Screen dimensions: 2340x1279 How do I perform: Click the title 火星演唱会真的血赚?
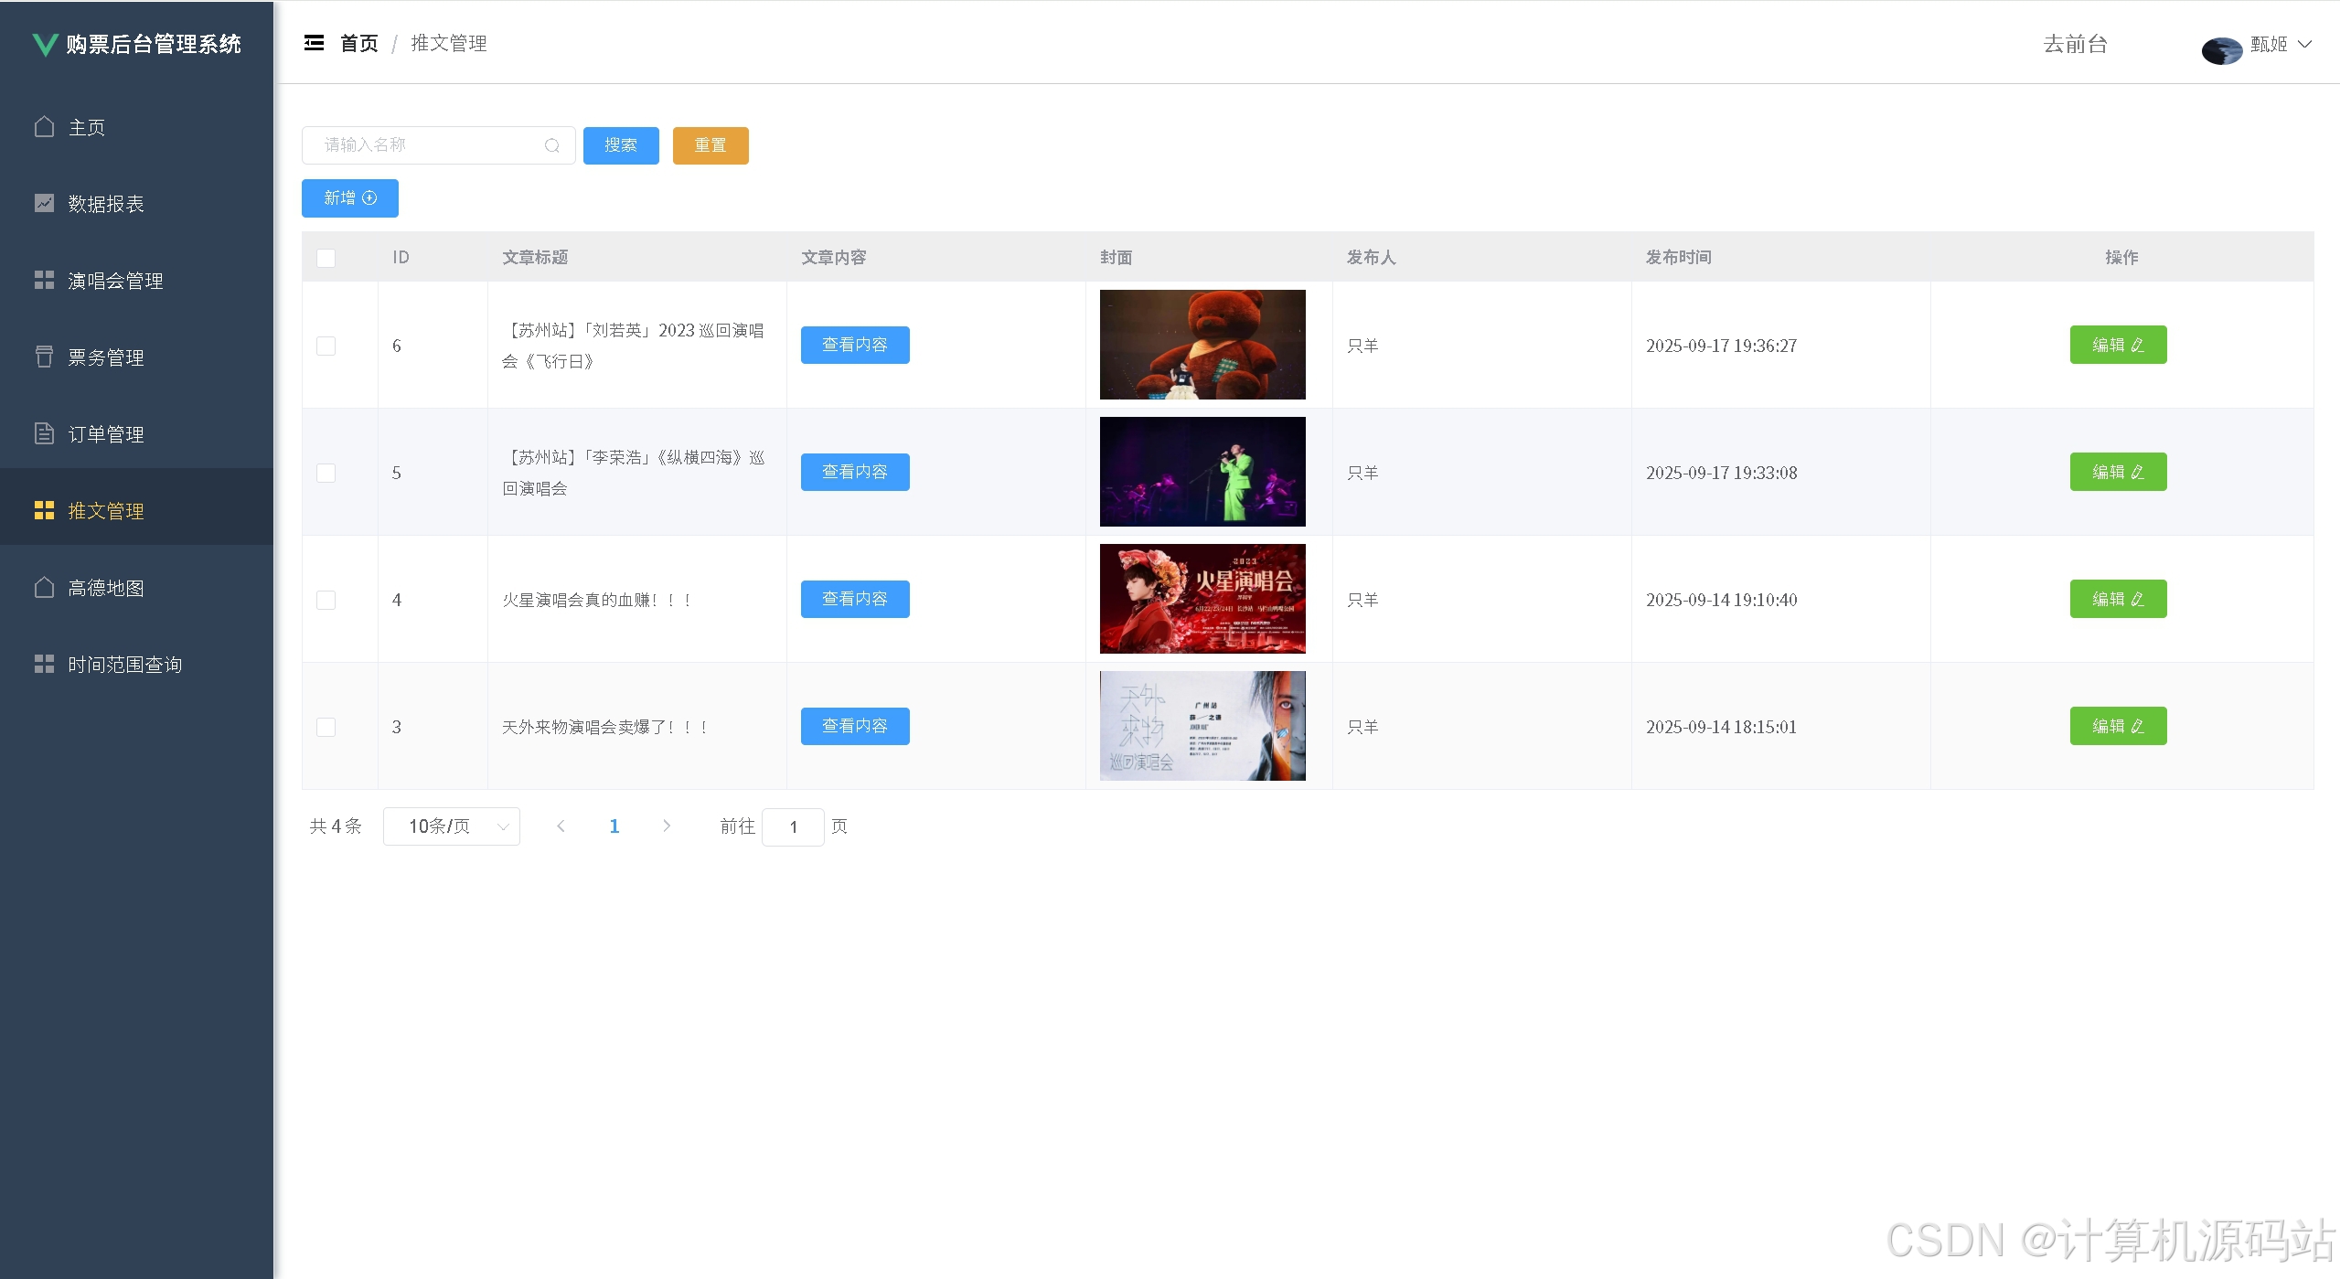(596, 600)
